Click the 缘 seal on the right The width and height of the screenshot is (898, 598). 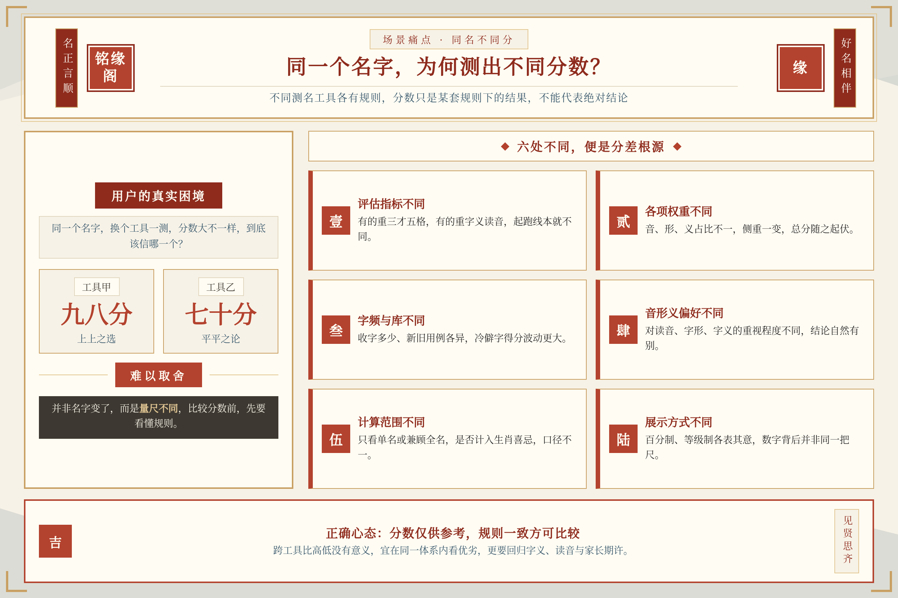coord(800,68)
